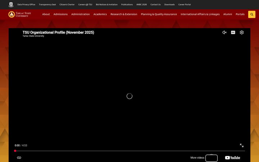Open the Portals menu
Screen dimensions: 259x162
click(240, 14)
